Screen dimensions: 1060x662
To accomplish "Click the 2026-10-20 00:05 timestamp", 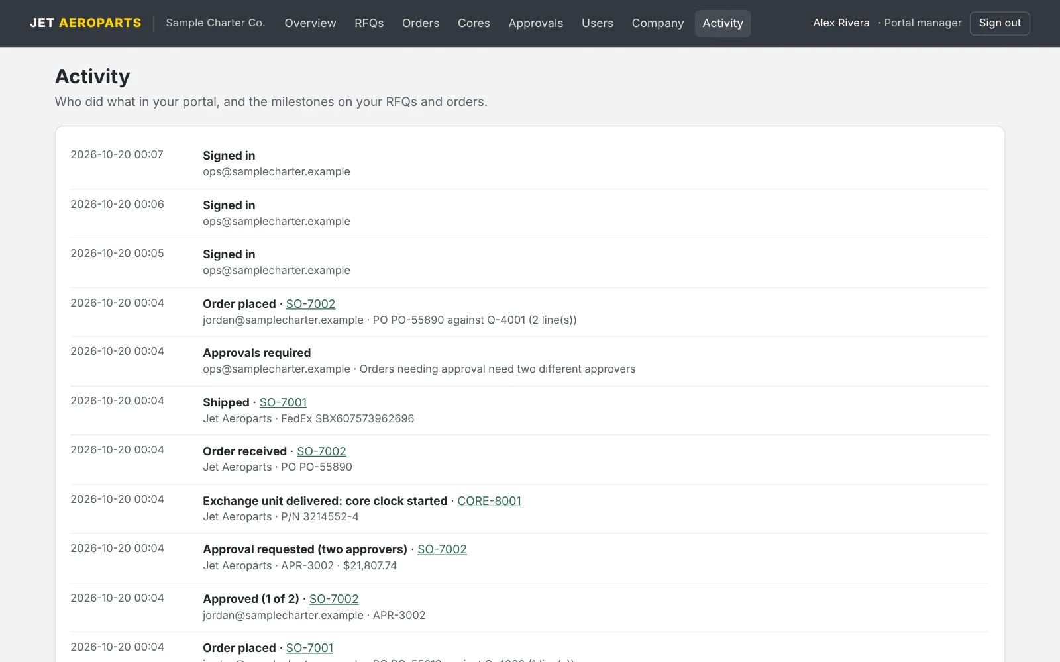I will point(117,254).
